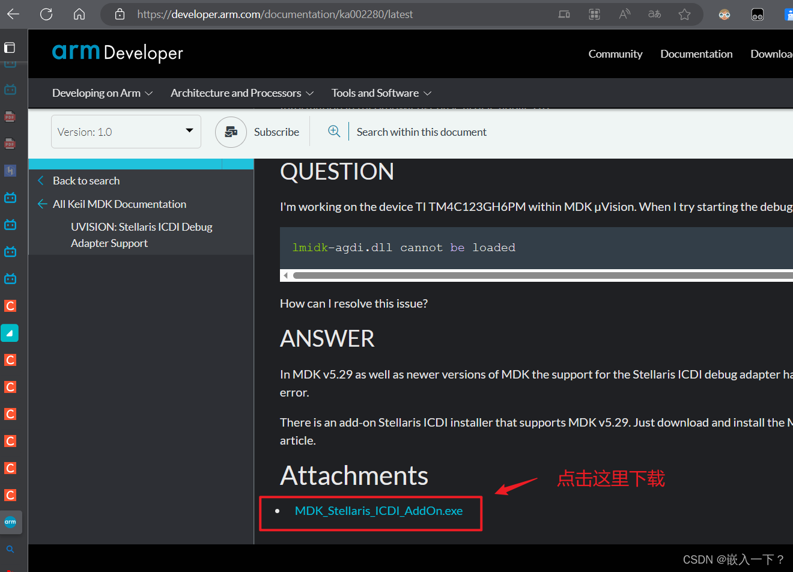Click the Subscribe icon for this document
Screen dimensions: 793x572
231,132
